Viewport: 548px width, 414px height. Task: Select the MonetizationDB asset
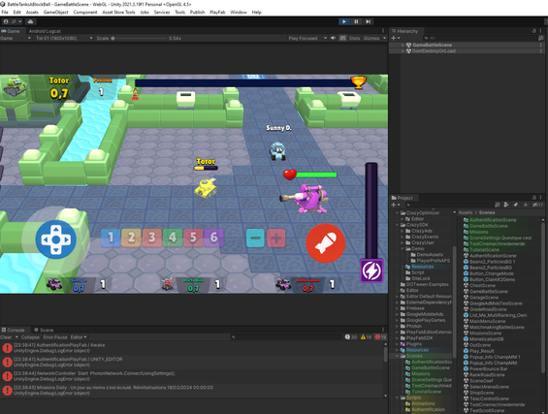(x=486, y=339)
